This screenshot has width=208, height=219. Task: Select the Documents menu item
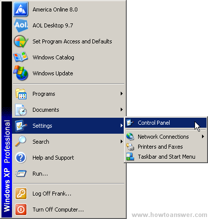pos(68,110)
